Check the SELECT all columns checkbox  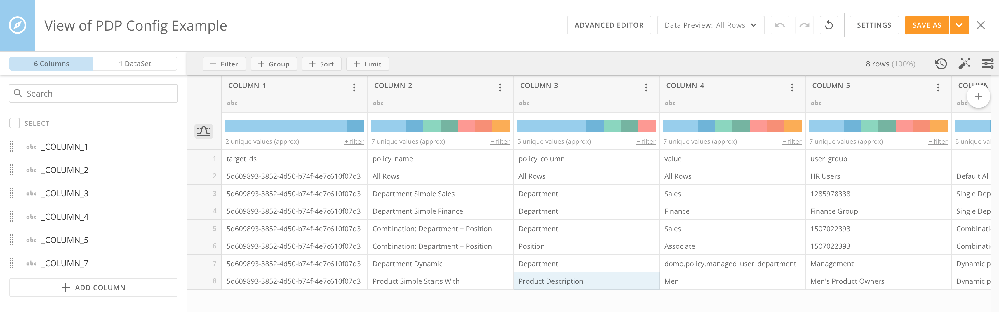click(15, 123)
